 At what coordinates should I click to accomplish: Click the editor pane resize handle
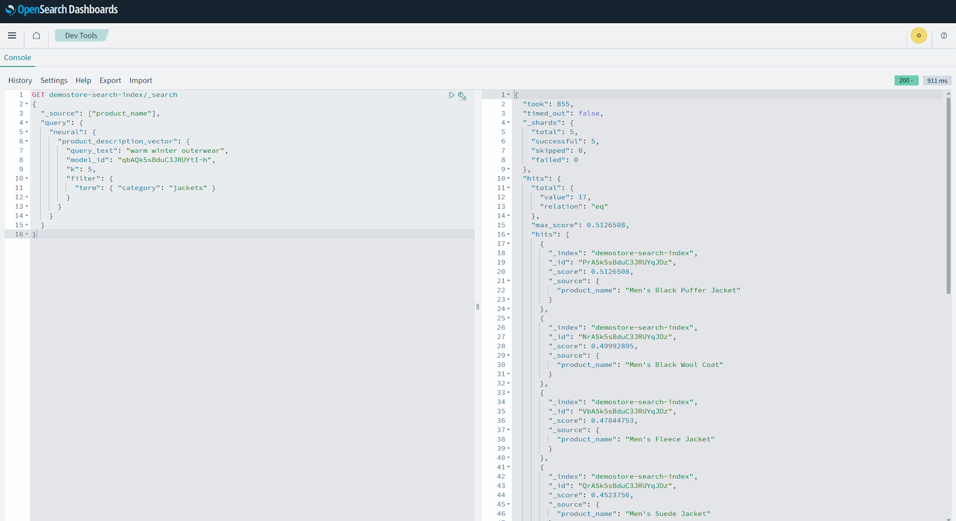(478, 307)
